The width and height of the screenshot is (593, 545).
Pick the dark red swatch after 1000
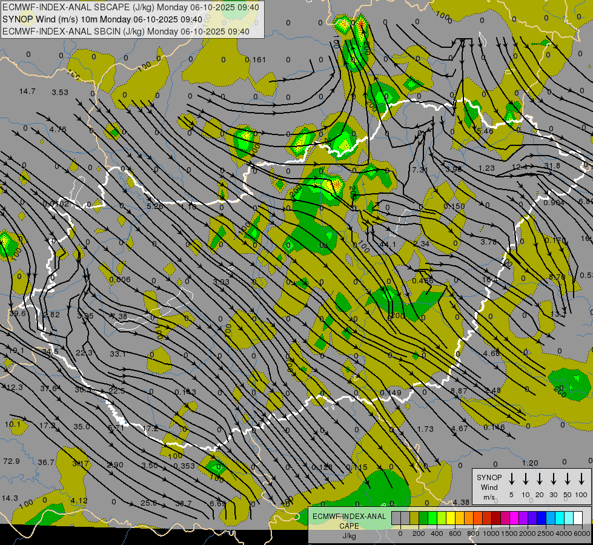point(496,518)
